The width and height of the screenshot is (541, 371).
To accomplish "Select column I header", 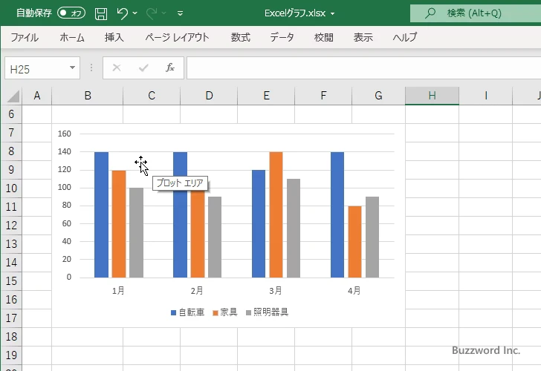I will pos(486,96).
